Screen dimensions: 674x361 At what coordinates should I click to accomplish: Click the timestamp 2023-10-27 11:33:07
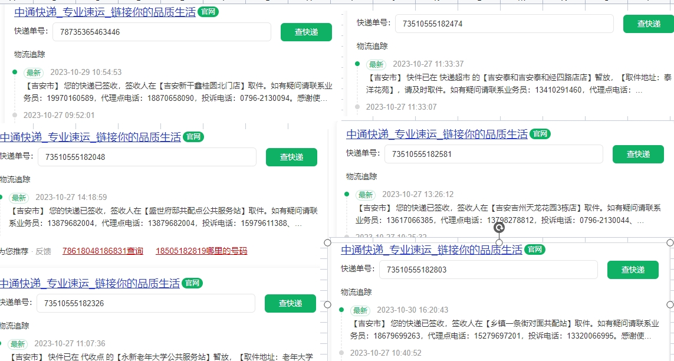coord(401,107)
